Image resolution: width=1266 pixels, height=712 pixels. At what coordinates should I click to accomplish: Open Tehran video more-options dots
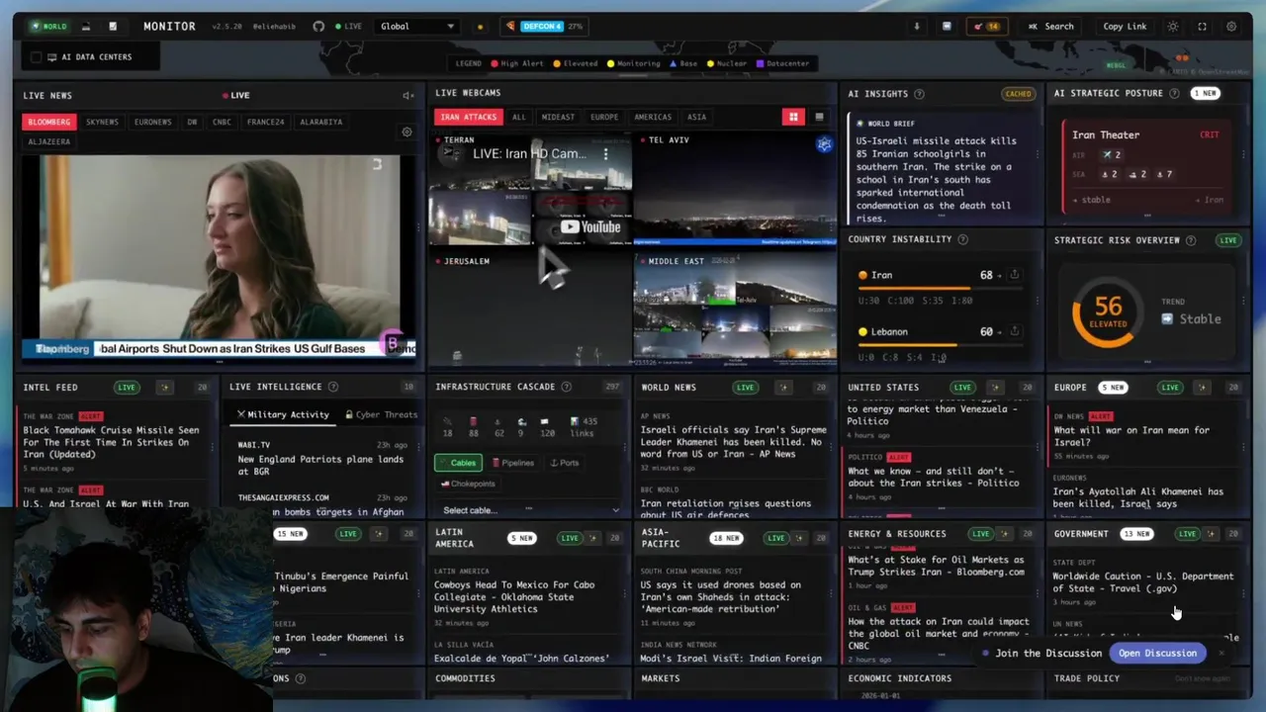pos(606,154)
